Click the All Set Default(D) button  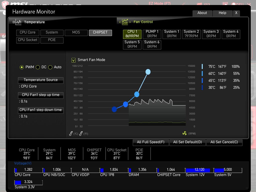click(x=187, y=142)
